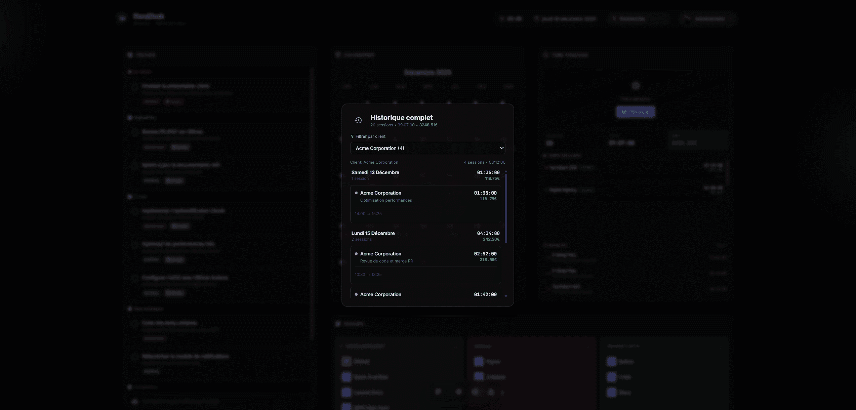
Task: Click the blurred purple timer button behind modal
Action: [x=635, y=112]
